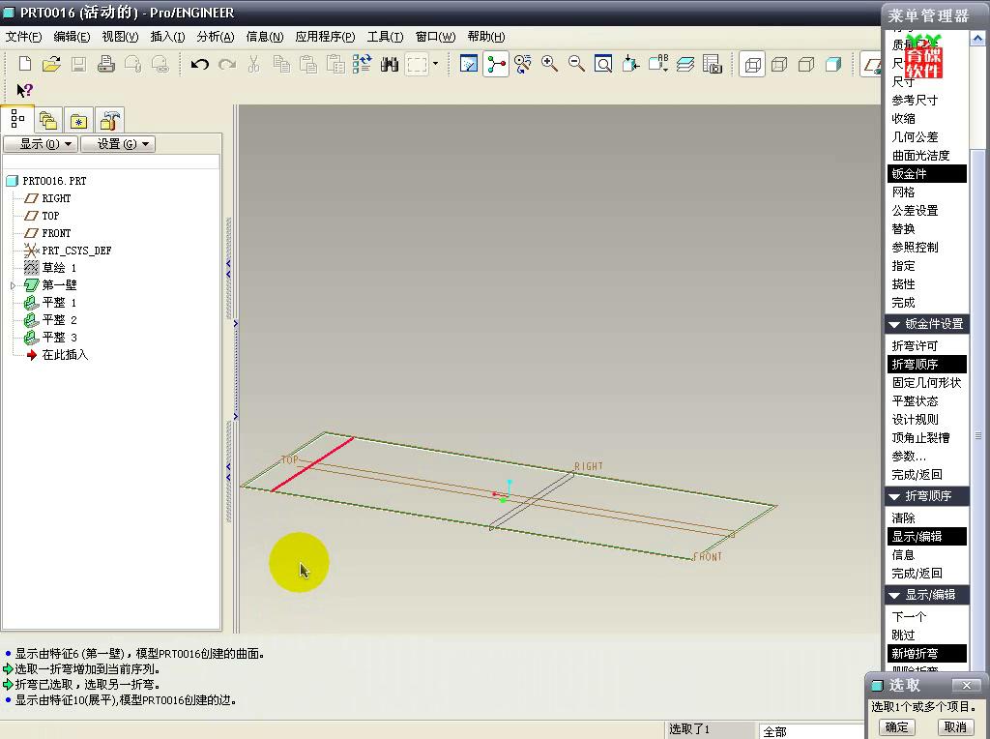Undo the last action
Screen dimensions: 990x739
199,64
